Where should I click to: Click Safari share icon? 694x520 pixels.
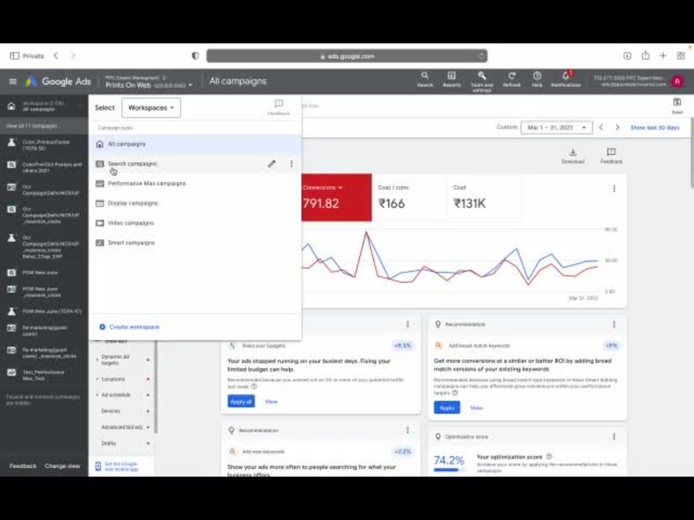pos(645,55)
